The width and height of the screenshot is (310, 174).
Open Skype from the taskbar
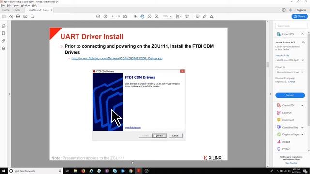coord(115,171)
